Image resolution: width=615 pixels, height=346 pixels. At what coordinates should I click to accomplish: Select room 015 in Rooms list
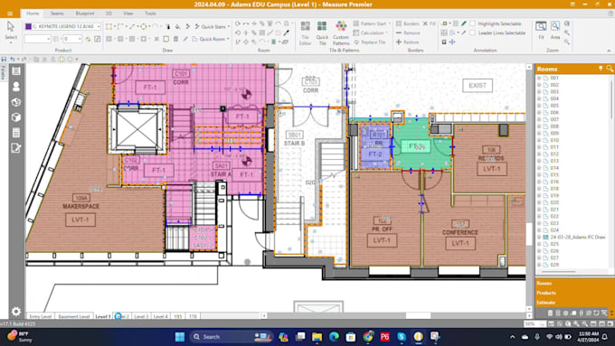pyautogui.click(x=554, y=174)
